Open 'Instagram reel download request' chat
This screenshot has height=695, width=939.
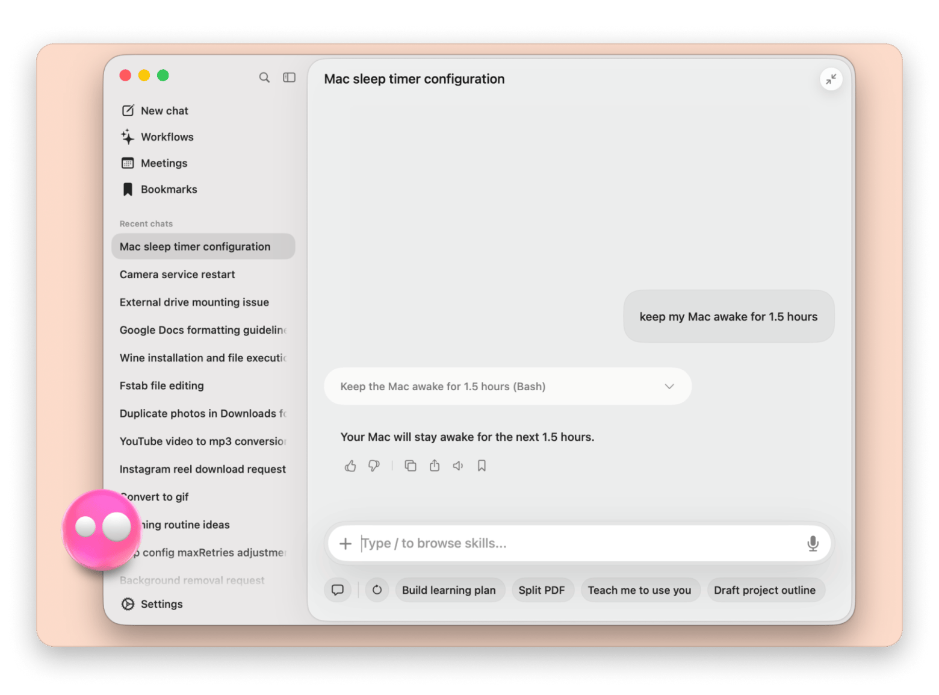coord(203,469)
